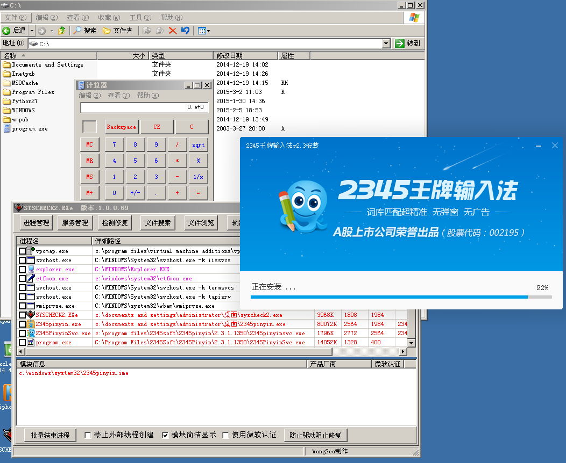Open the 收藏(A) menu in Explorer
This screenshot has height=463, width=566.
(109, 18)
